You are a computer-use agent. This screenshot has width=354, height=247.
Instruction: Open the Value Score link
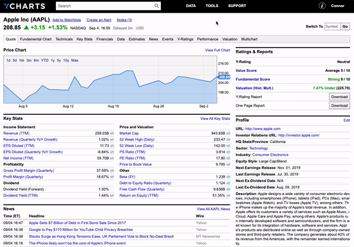(x=246, y=71)
